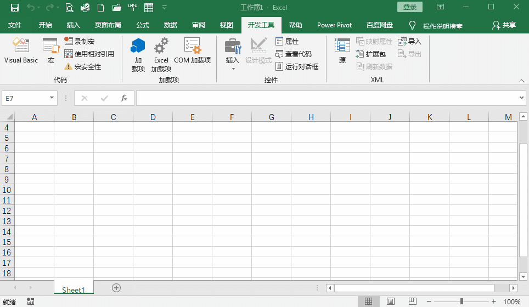
Task: Open COM add-ins (COM 加载项) dialog
Action: point(192,50)
